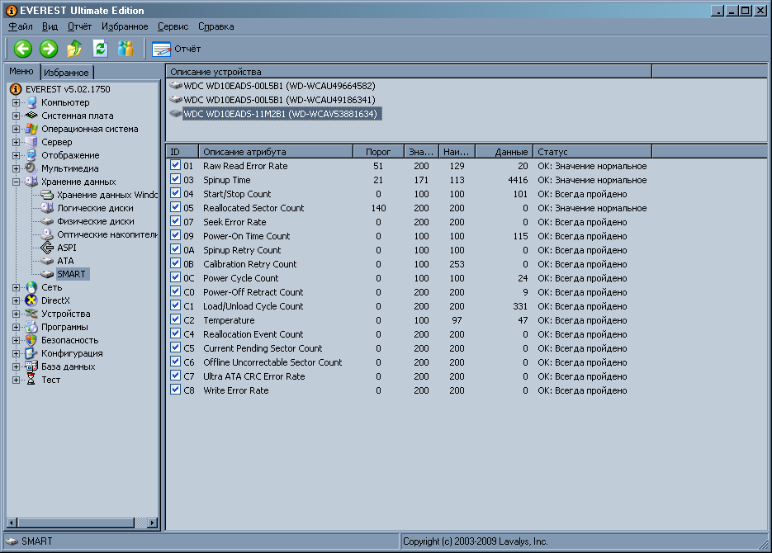Sort by the Статус column header

592,152
